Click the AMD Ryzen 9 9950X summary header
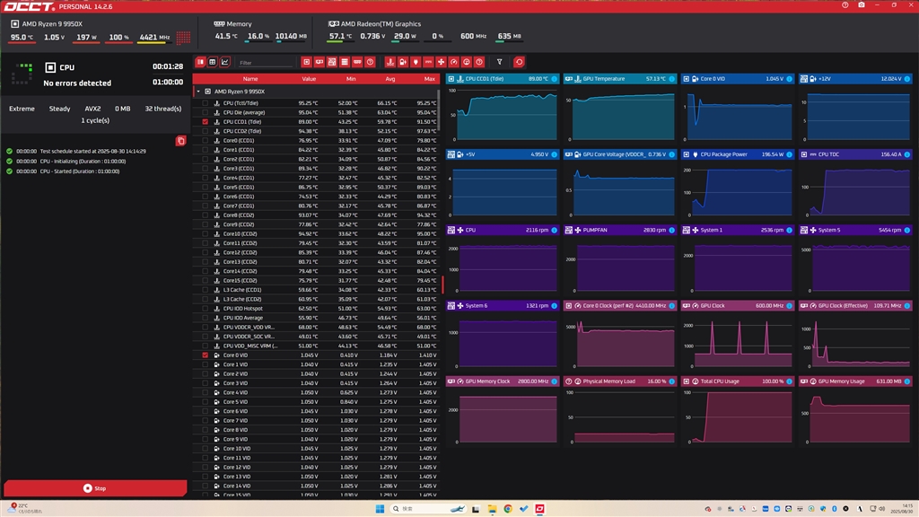This screenshot has width=919, height=517. (47, 24)
